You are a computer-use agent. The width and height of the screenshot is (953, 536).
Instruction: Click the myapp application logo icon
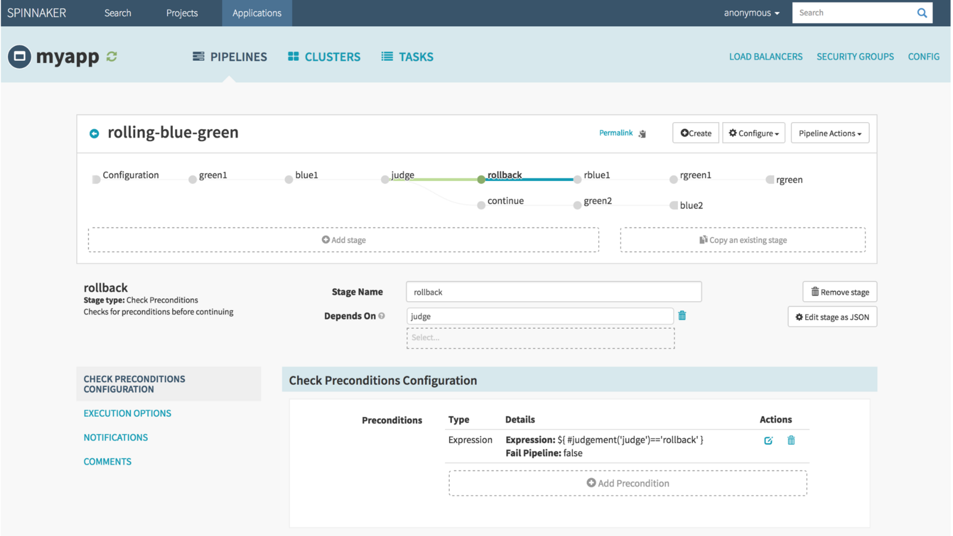(19, 57)
